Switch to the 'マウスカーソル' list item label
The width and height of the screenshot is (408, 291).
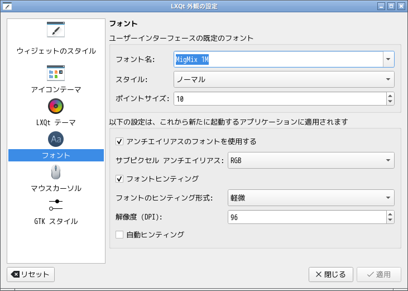click(56, 188)
